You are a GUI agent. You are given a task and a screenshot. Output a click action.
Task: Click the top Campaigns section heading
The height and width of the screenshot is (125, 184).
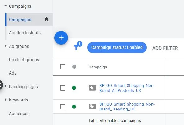click(x=20, y=6)
